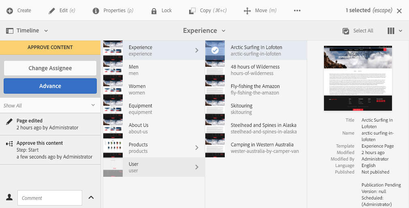Open Properties via info icon
Screen dimensions: 409x208
pos(96,11)
